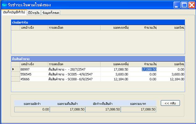Click the คืนสินค้าขาย section title bar
Viewport: 196px width, 124px height.
[x=98, y=59]
